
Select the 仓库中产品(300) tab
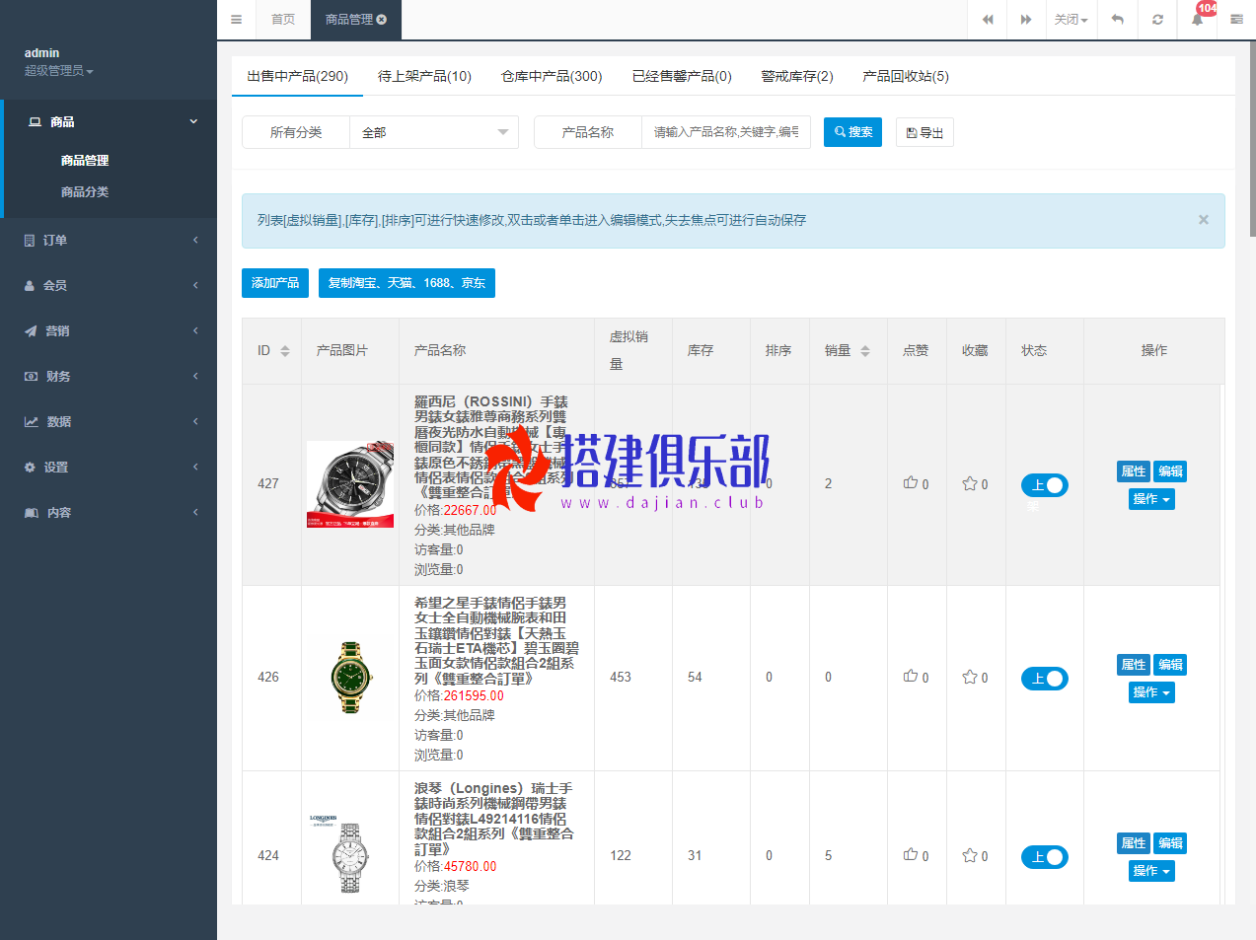(552, 76)
